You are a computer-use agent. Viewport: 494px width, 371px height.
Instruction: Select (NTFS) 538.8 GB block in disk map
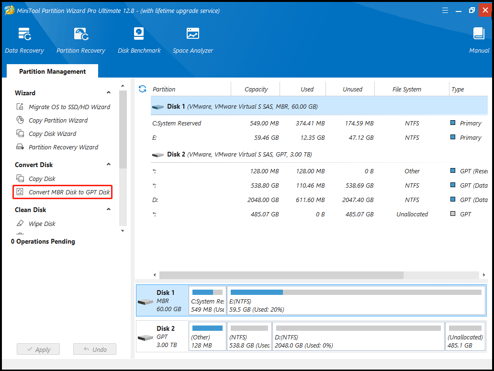(249, 336)
